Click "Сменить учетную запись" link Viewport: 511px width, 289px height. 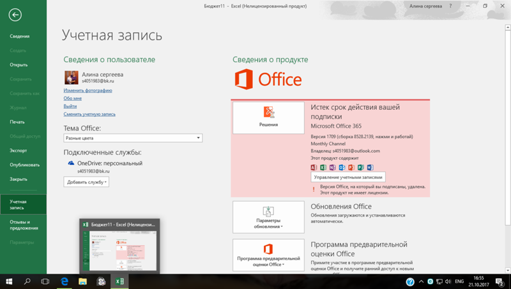point(89,114)
